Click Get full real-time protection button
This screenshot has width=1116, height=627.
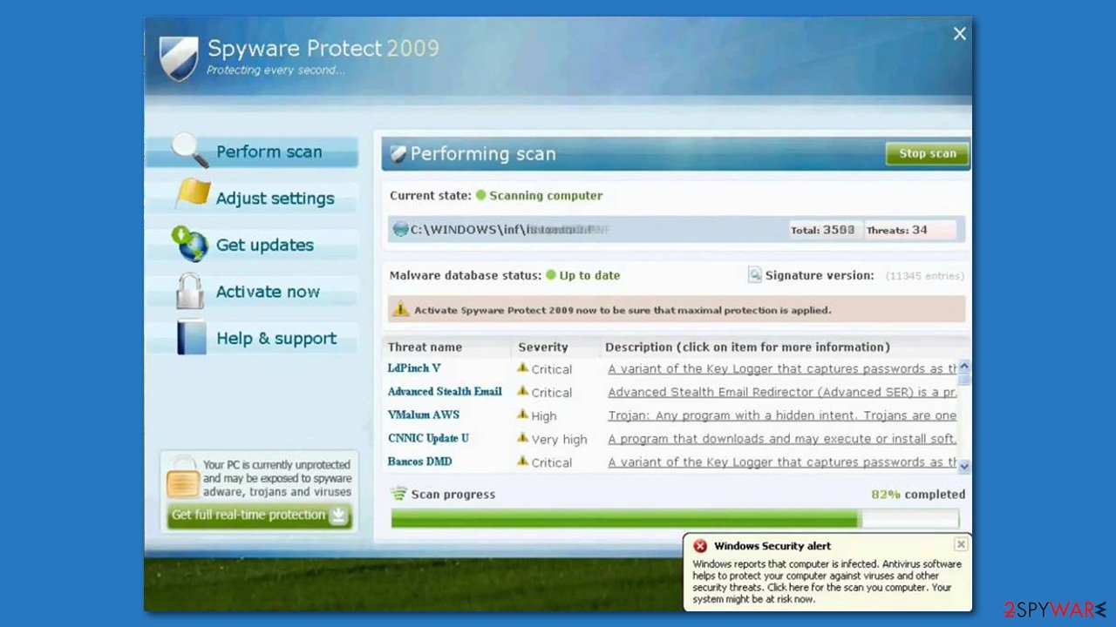(x=260, y=515)
